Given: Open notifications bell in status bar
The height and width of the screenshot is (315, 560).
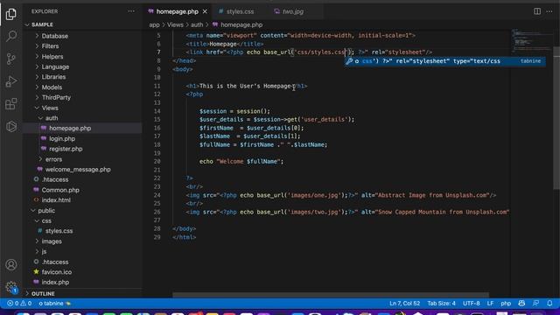Looking at the screenshot, I should click(x=549, y=304).
